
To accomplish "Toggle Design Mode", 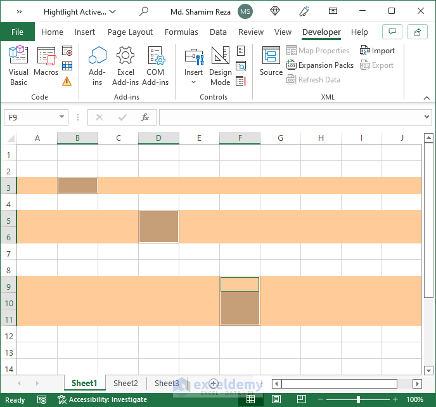I will [221, 66].
